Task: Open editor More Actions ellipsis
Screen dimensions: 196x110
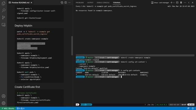Action: (70, 3)
